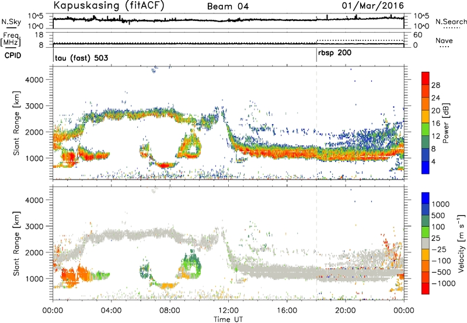Click the '20' label on power scale
Image resolution: width=467 pixels, height=323 pixels.
[x=435, y=111]
